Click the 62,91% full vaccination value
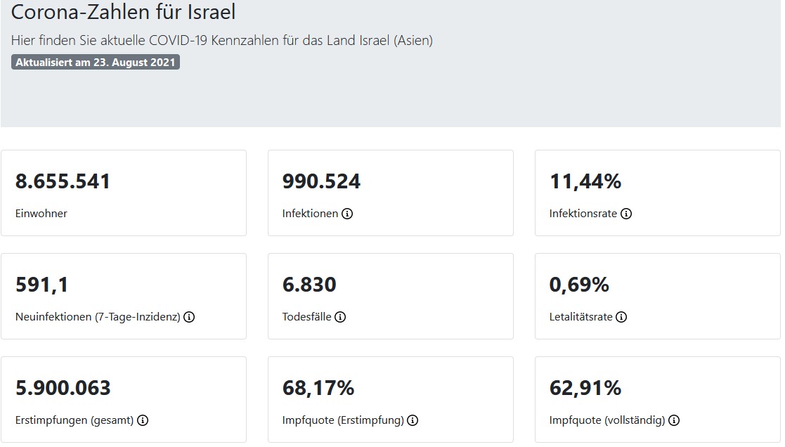The width and height of the screenshot is (785, 447). coord(585,388)
